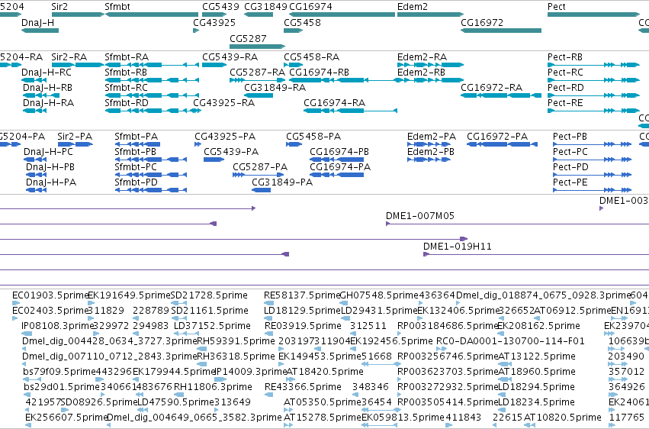The width and height of the screenshot is (649, 429).
Task: Click the CG5458 gene label
Action: pos(302,22)
